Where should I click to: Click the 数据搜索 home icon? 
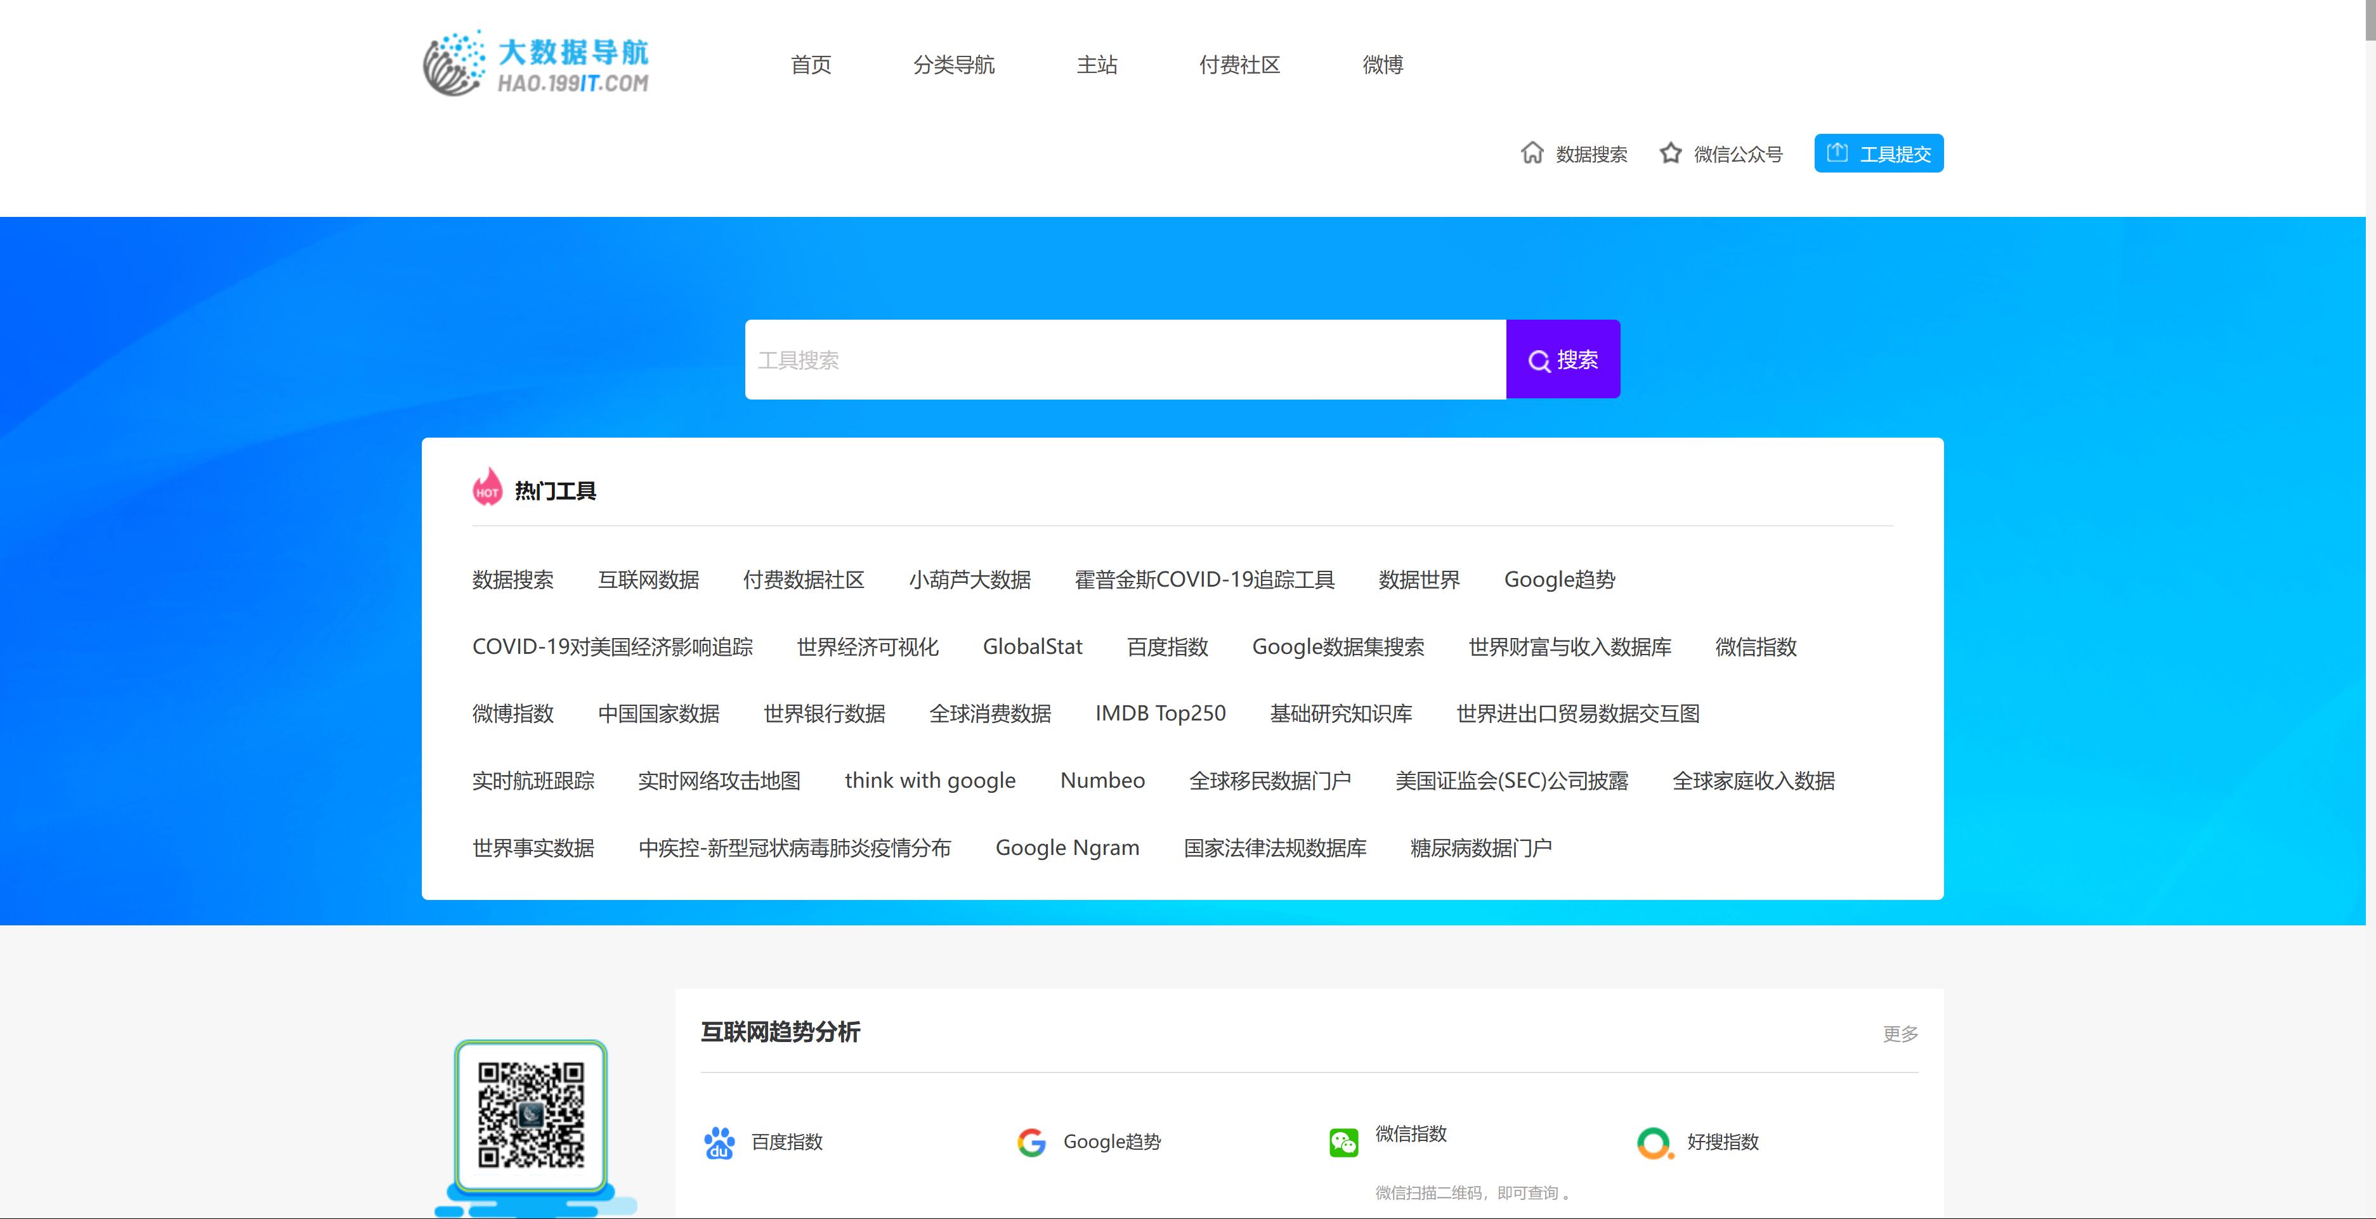tap(1533, 153)
